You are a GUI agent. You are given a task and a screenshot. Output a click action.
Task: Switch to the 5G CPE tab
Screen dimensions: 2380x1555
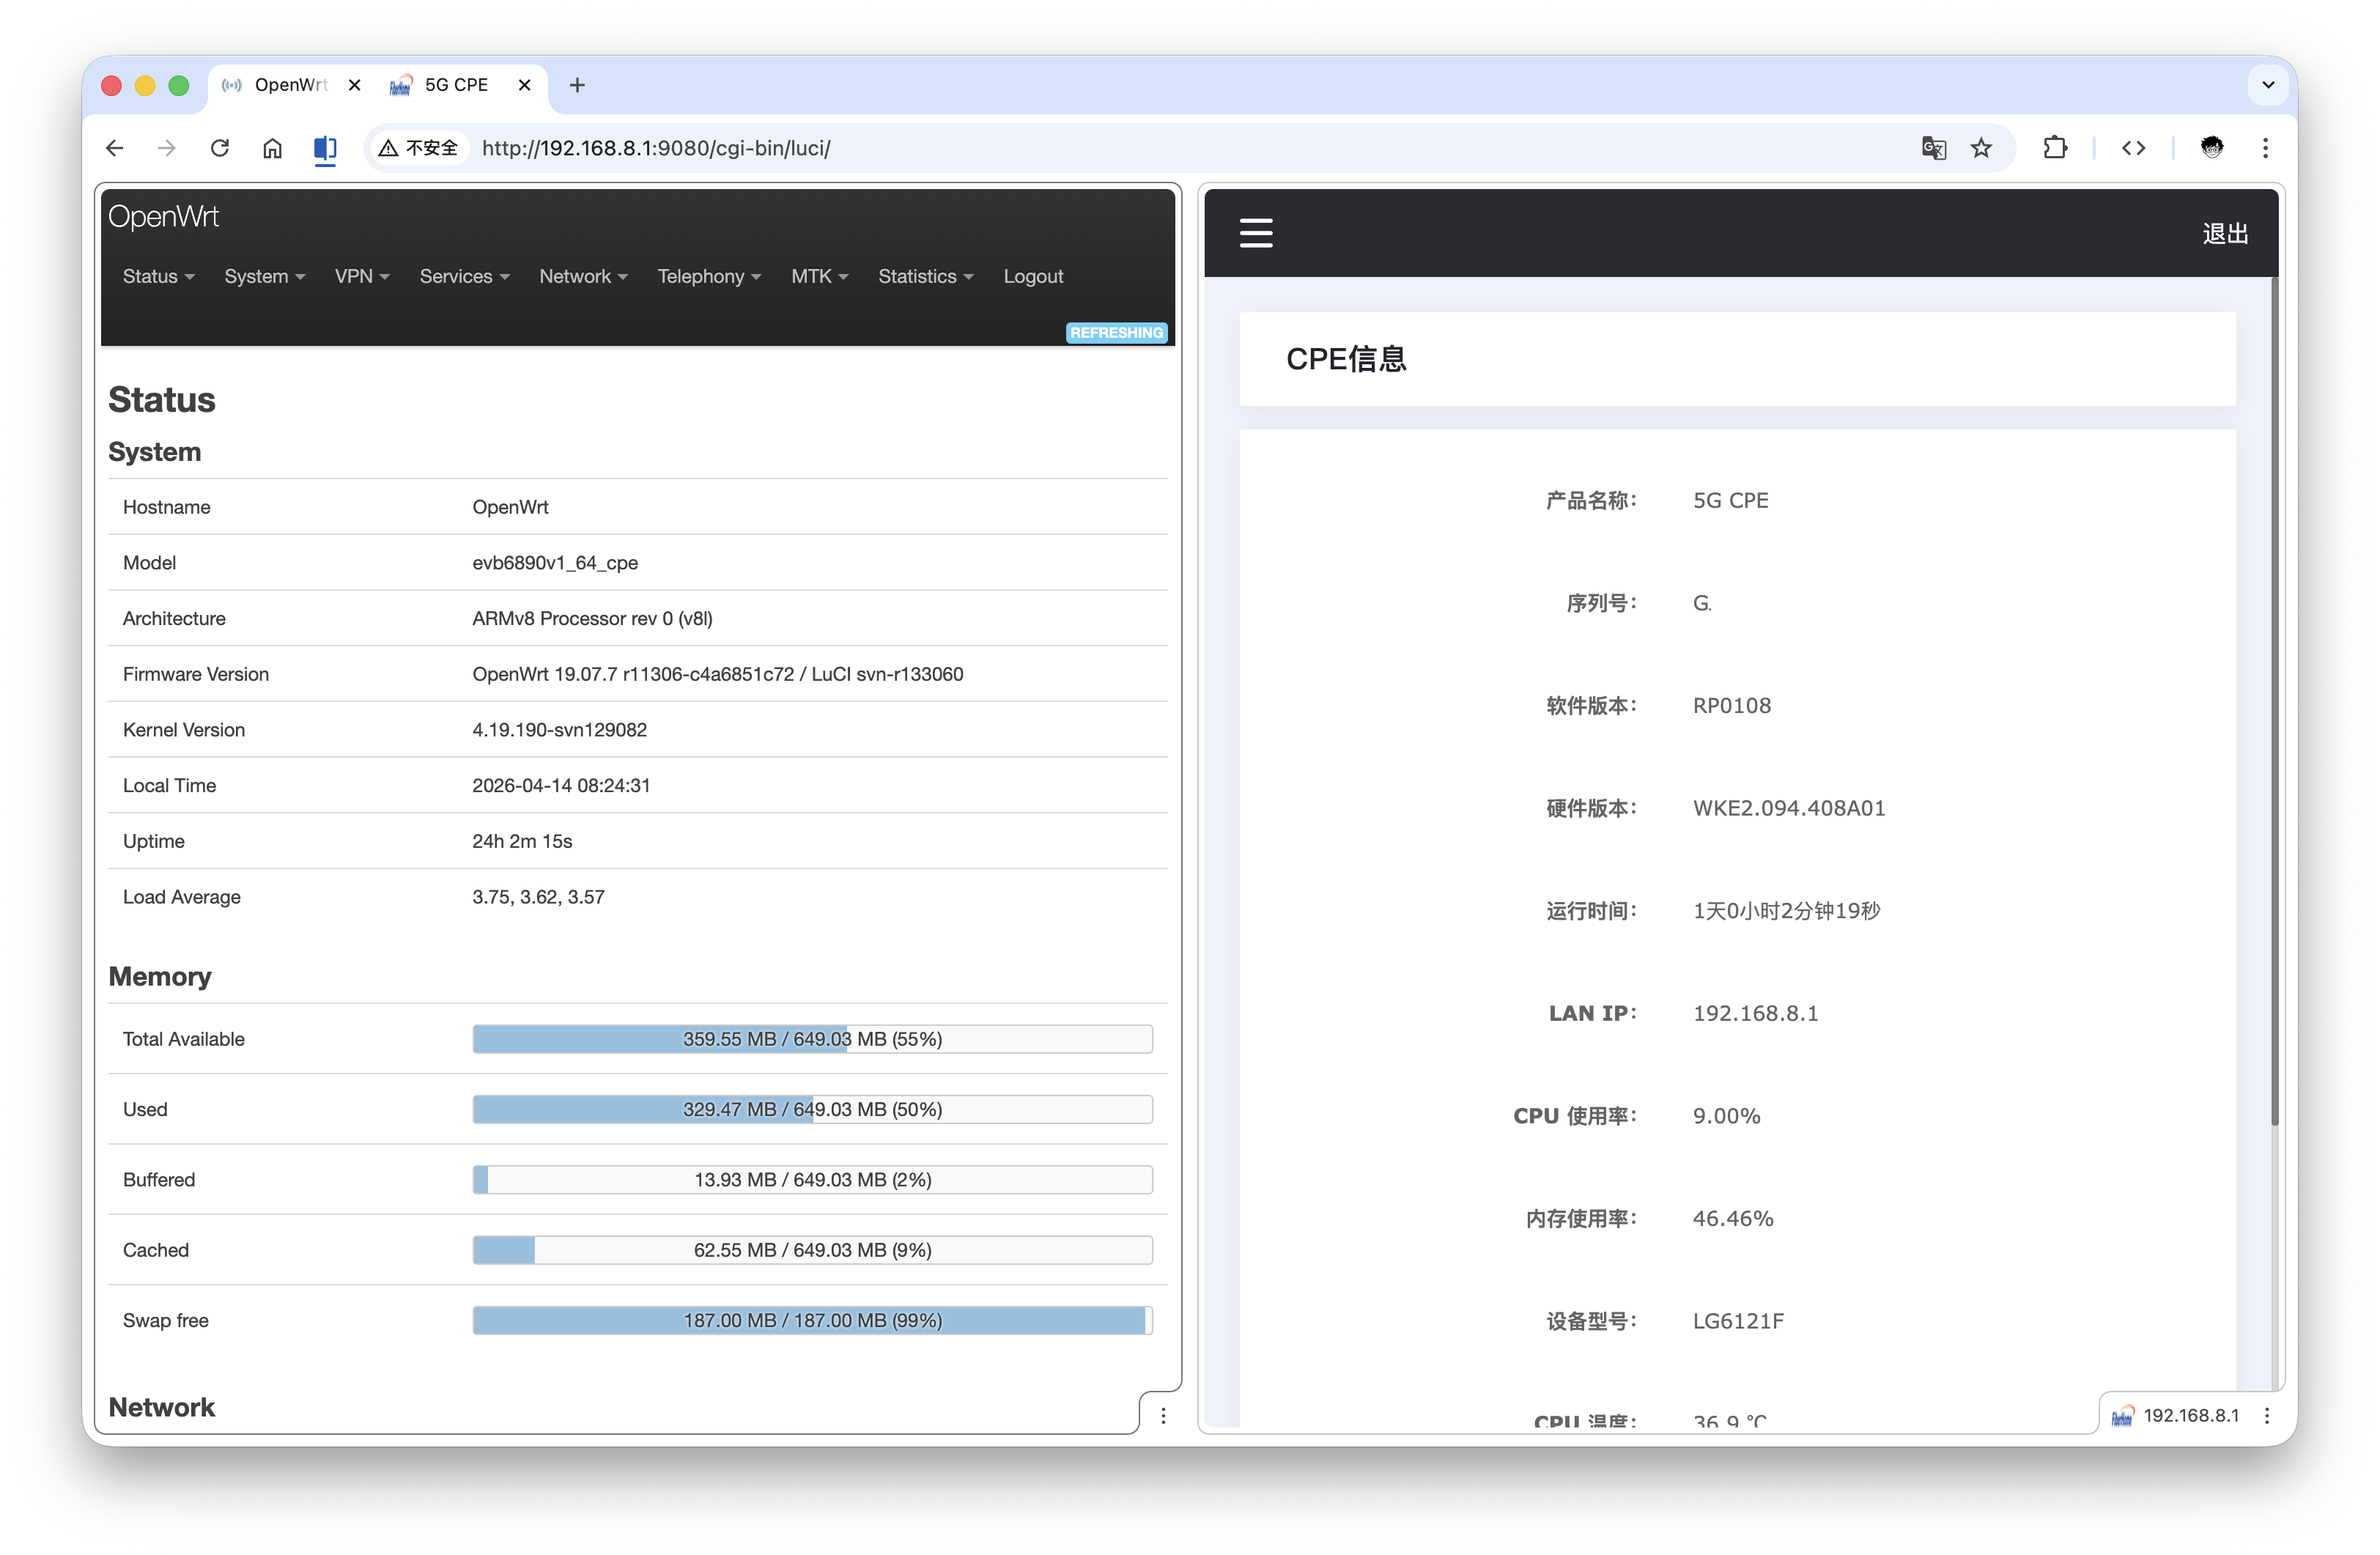click(x=456, y=85)
